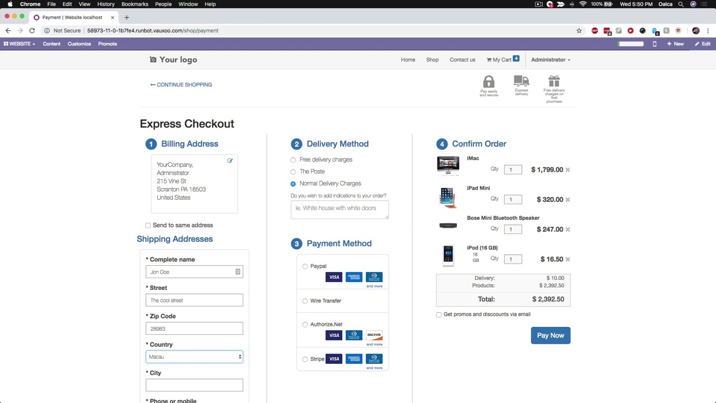The image size is (716, 403).
Task: Close the Payment browser tab
Action: click(x=112, y=17)
